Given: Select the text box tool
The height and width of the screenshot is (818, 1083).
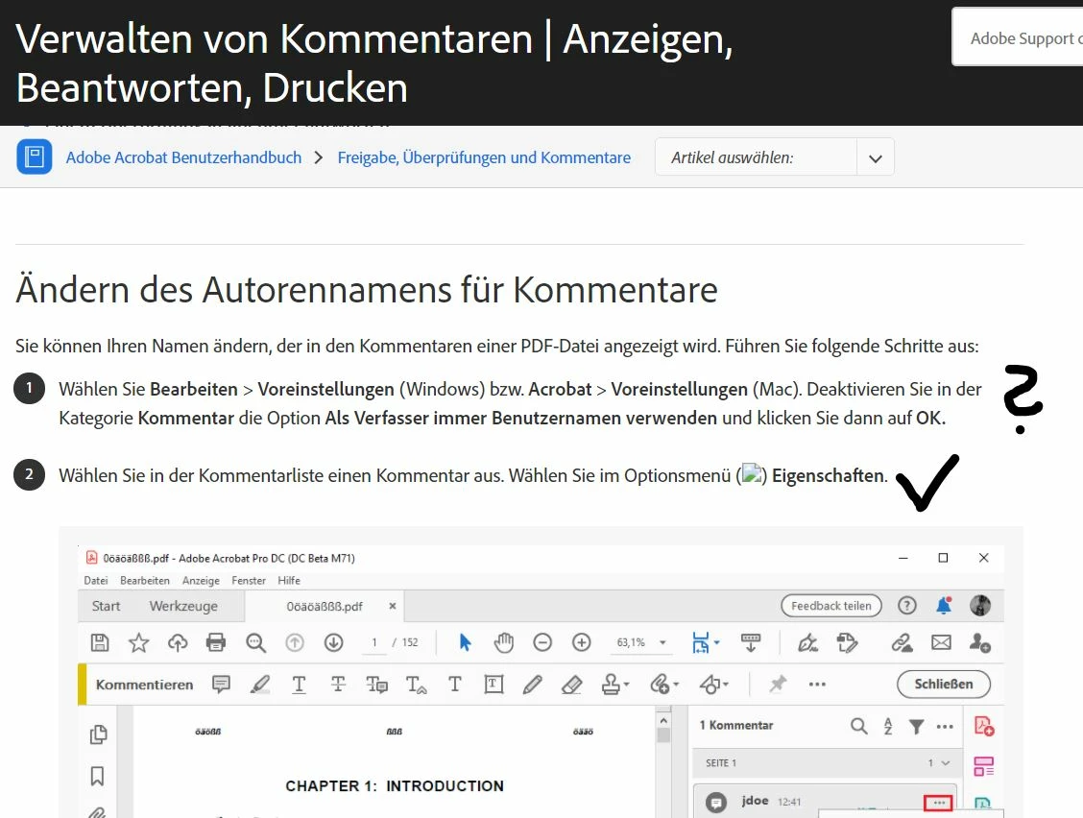Looking at the screenshot, I should point(493,684).
